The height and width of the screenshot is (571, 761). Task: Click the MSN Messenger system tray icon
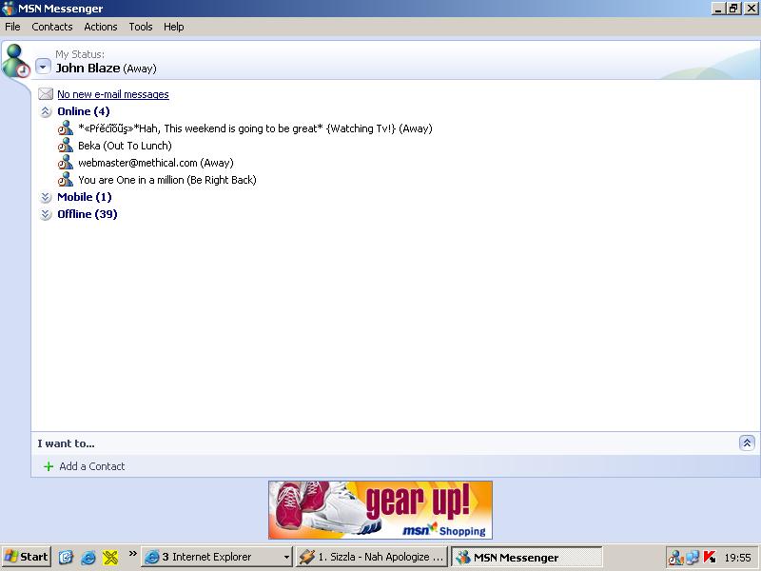[x=675, y=558]
